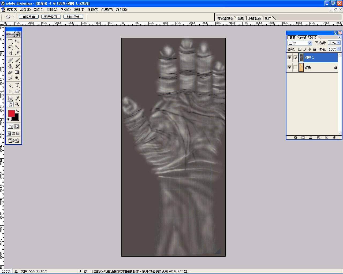Click the 顯示全頁 button
343x274 pixels.
coord(51,17)
